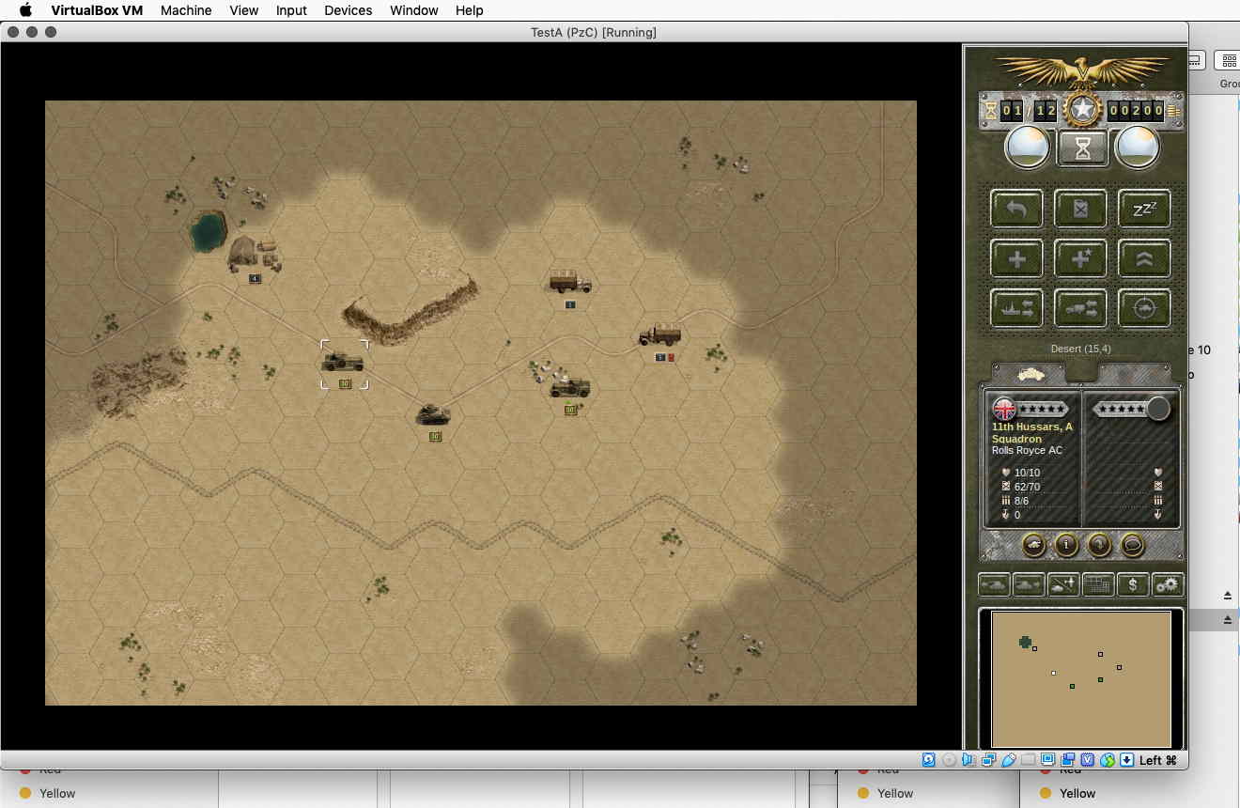Viewport: 1240px width, 808px height.
Task: Click the keyboard capture arrow indicator
Action: tap(1127, 760)
